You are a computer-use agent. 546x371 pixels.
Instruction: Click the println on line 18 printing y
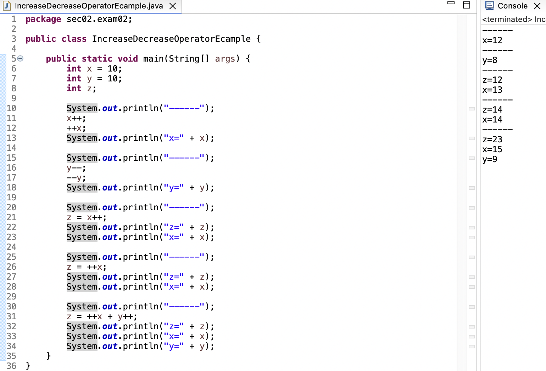140,188
